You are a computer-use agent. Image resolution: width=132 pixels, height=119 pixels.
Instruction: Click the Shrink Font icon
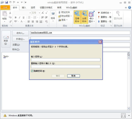click(x=46, y=13)
